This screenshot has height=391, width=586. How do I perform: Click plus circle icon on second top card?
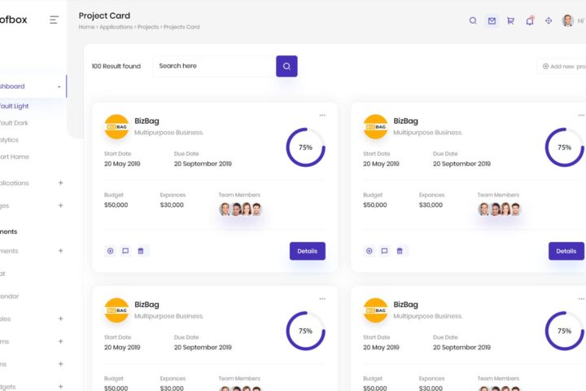[369, 251]
